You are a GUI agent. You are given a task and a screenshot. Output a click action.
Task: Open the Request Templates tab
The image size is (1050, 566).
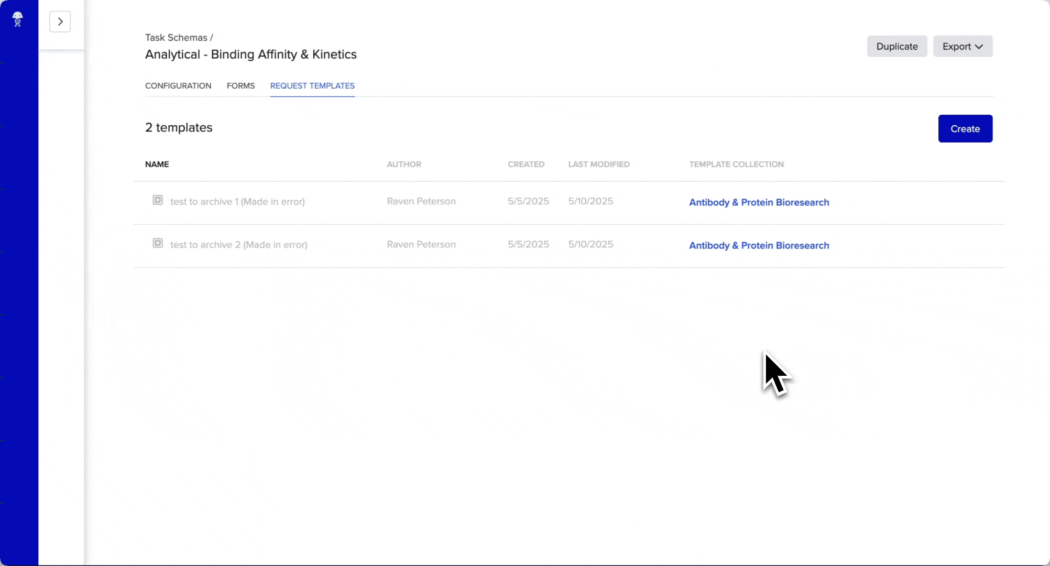click(x=312, y=85)
